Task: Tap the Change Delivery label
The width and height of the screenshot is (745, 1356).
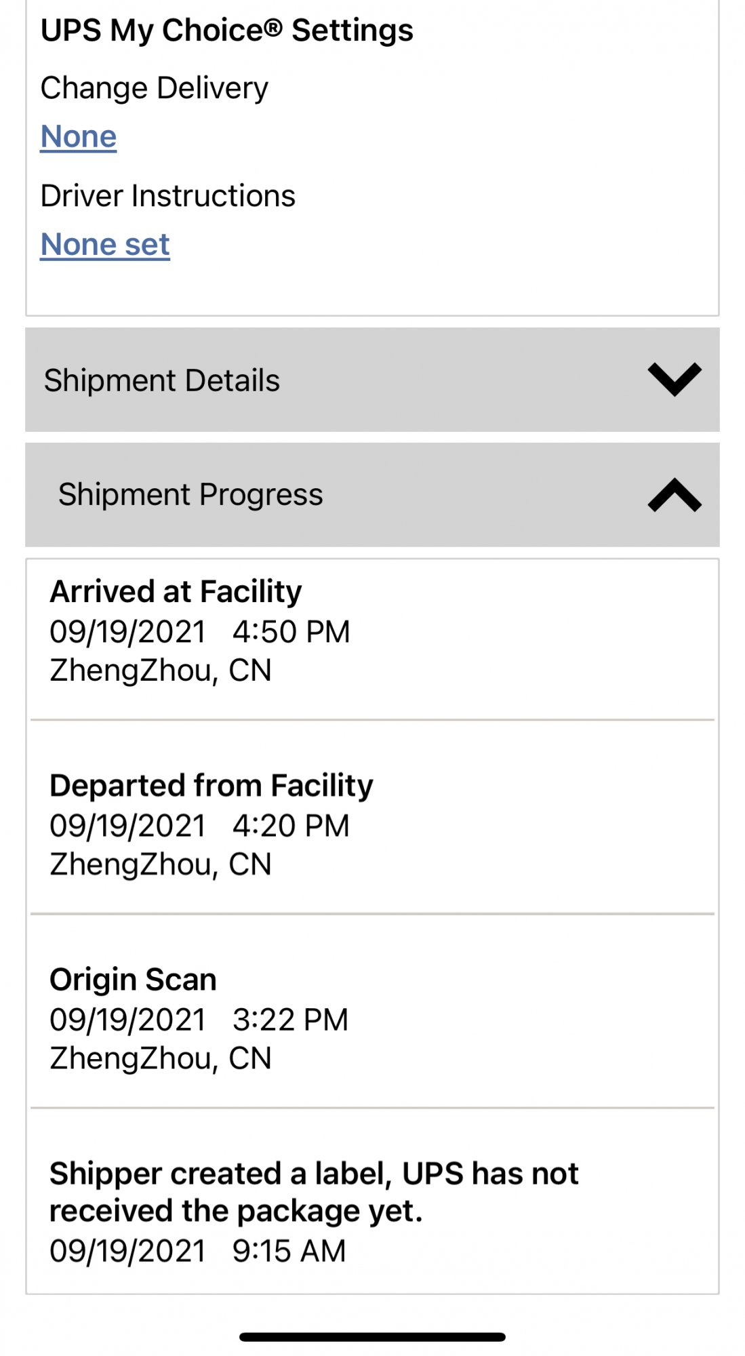Action: [x=155, y=89]
